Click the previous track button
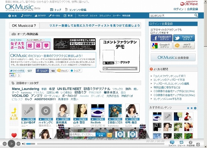The image size is (207, 148). point(5,144)
